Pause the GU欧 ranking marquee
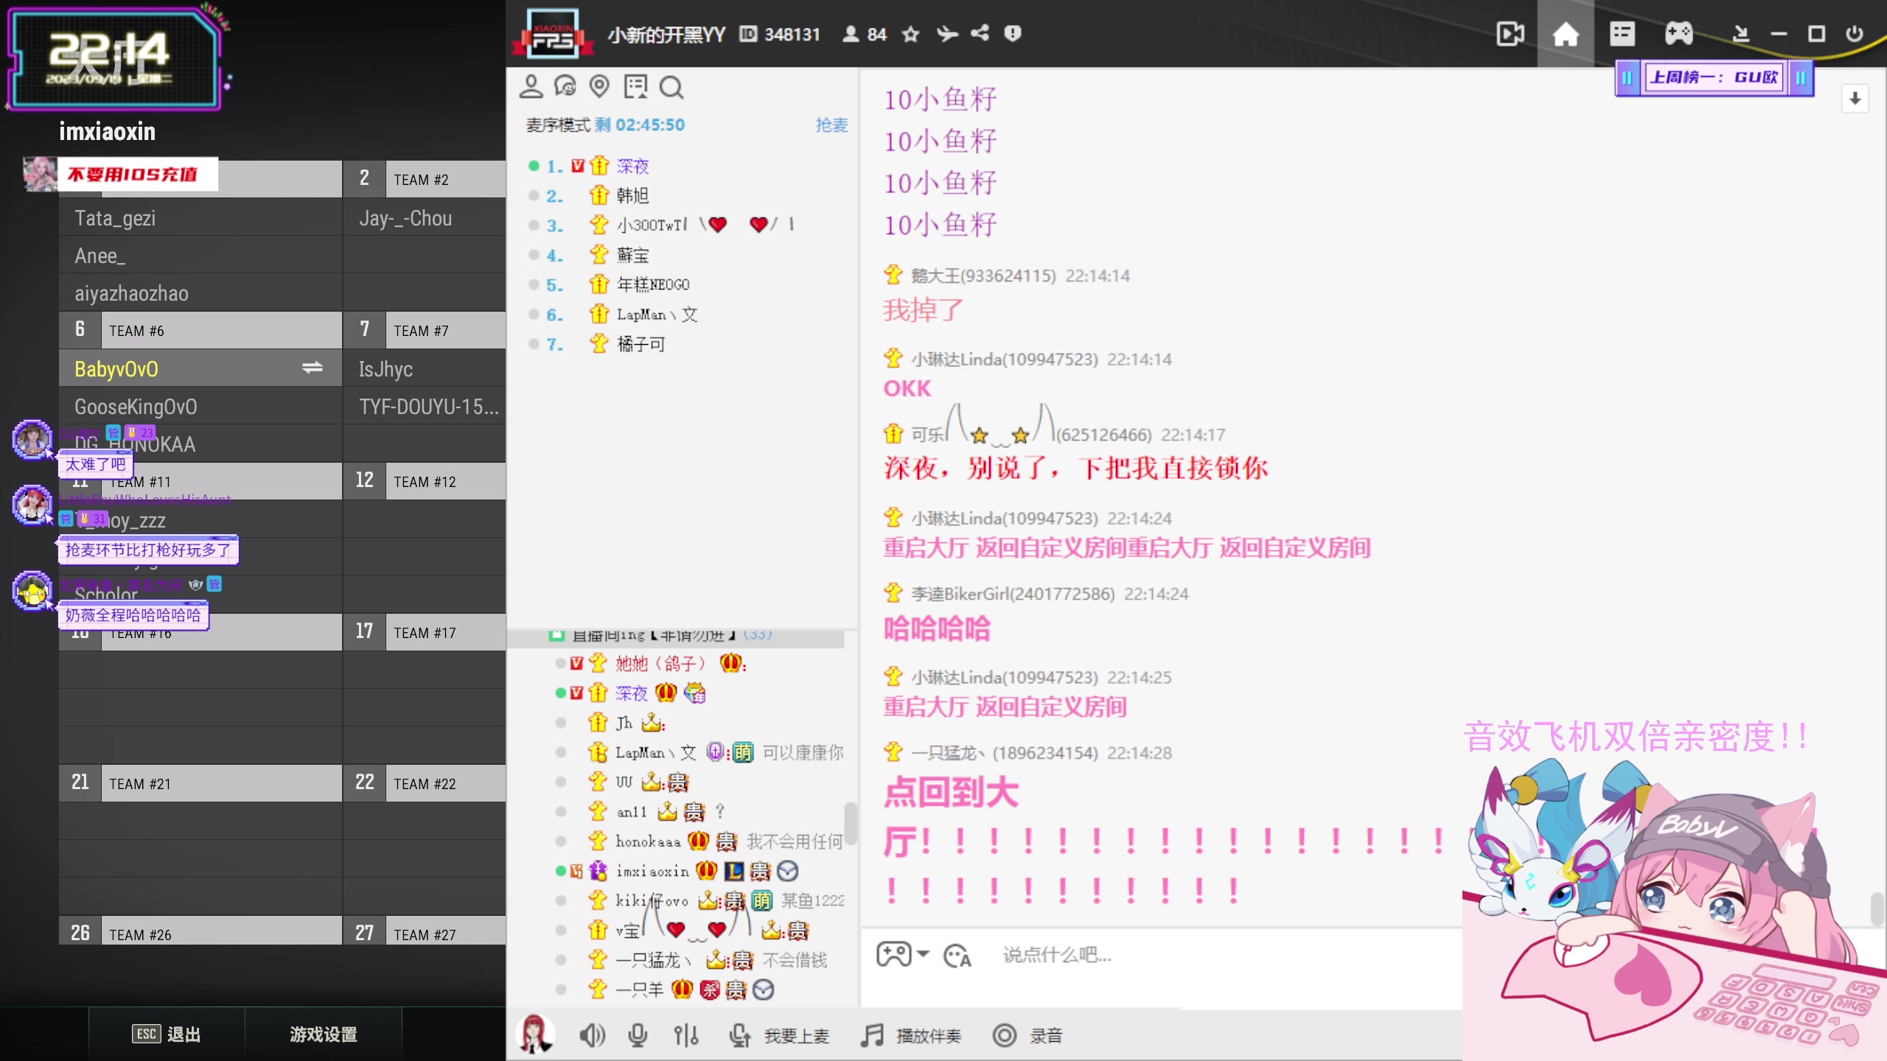Image resolution: width=1887 pixels, height=1061 pixels. (1628, 77)
